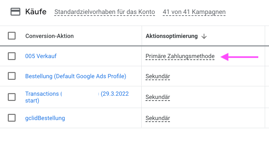Click the Conversion-Aktion column header
The height and width of the screenshot is (146, 269).
tap(49, 36)
